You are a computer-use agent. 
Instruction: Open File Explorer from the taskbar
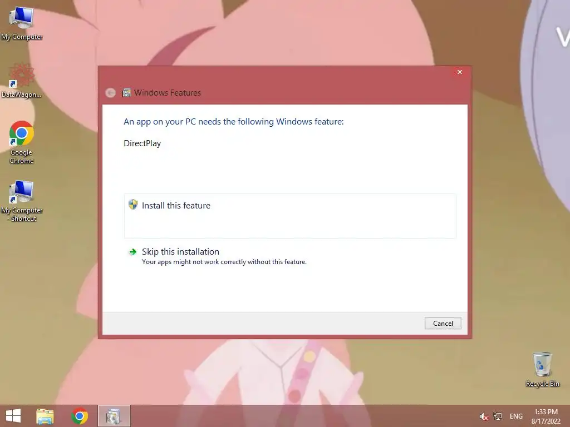pyautogui.click(x=45, y=416)
